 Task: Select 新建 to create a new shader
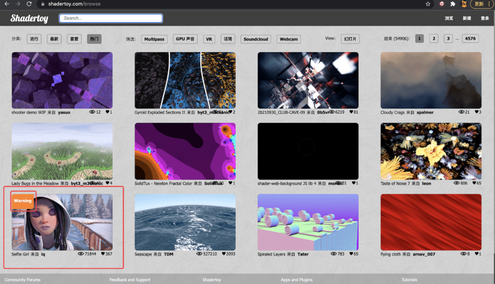468,19
